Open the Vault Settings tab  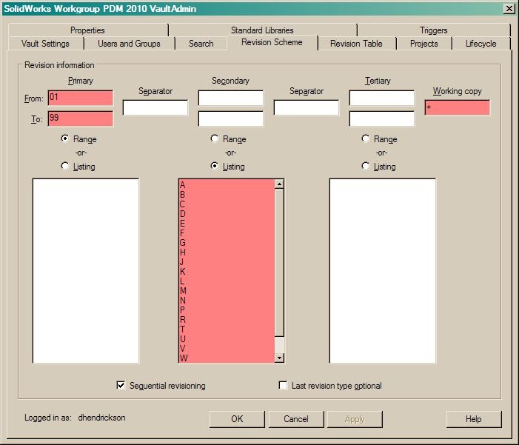(45, 44)
